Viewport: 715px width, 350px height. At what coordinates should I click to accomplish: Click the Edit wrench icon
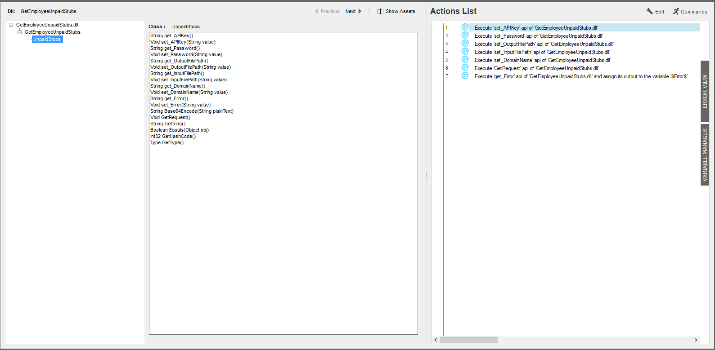pyautogui.click(x=649, y=11)
